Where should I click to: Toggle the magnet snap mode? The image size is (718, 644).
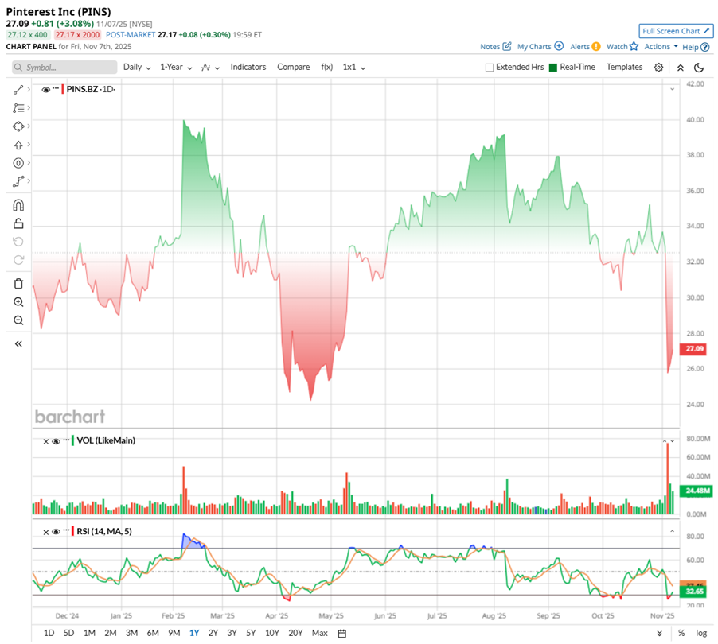[x=18, y=205]
